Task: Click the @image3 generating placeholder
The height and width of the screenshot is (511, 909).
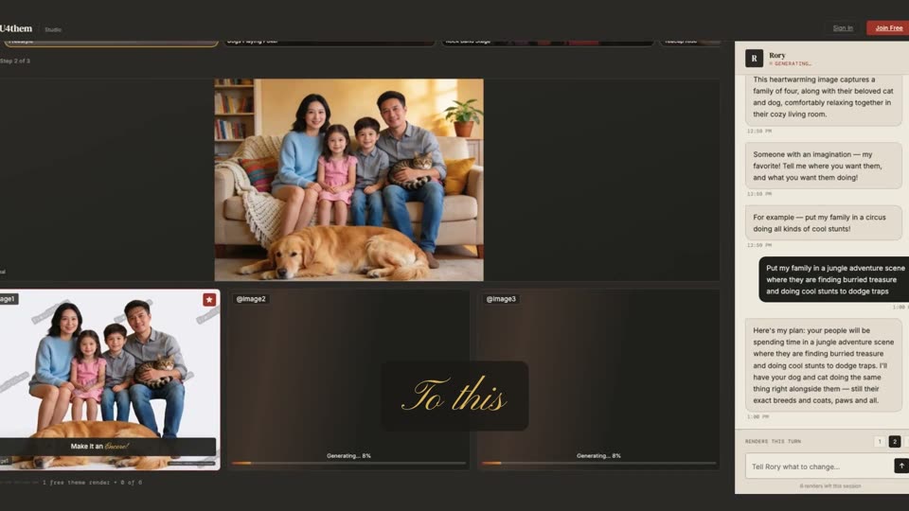Action: point(598,379)
